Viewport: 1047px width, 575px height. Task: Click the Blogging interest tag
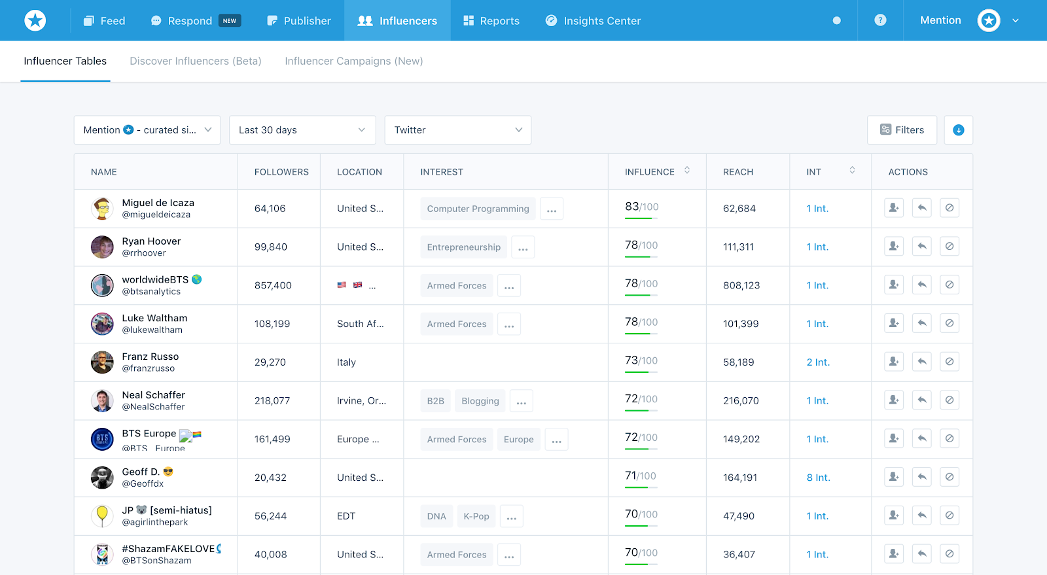pos(480,401)
